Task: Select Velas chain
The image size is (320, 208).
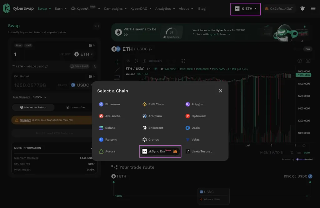Action: point(192,139)
